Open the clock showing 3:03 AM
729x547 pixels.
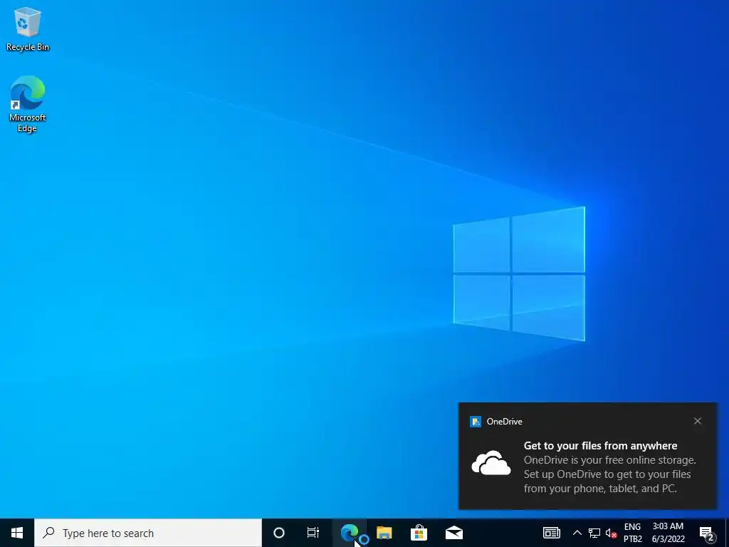point(668,533)
